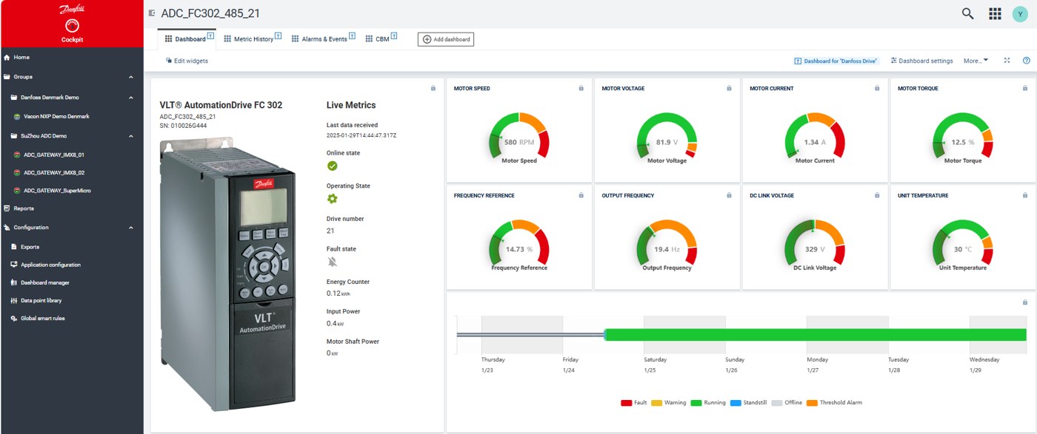Click the Data point library icon
The image size is (1037, 434).
point(13,300)
